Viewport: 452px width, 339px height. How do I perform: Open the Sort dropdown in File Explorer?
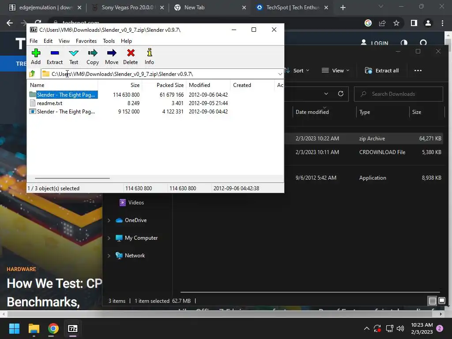[x=298, y=71]
